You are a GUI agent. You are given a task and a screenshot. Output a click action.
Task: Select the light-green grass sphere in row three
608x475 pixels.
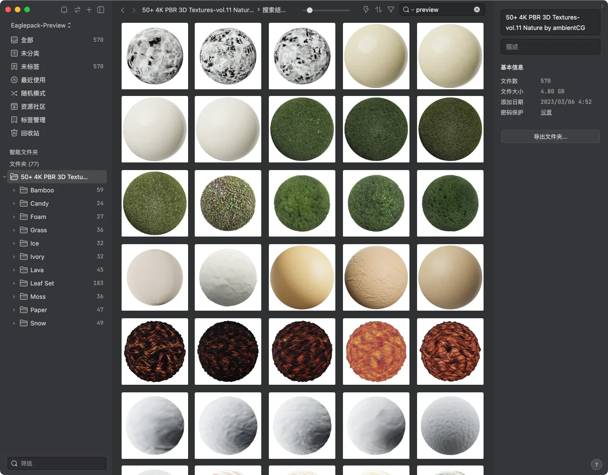155,203
